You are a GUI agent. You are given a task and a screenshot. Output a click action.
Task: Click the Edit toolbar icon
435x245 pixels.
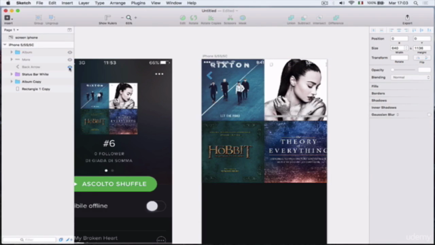(183, 18)
